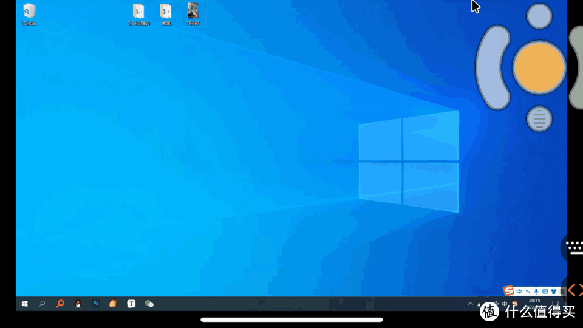This screenshot has height=328, width=583.
Task: Open the orange nut app on taskbar
Action: pos(113,304)
